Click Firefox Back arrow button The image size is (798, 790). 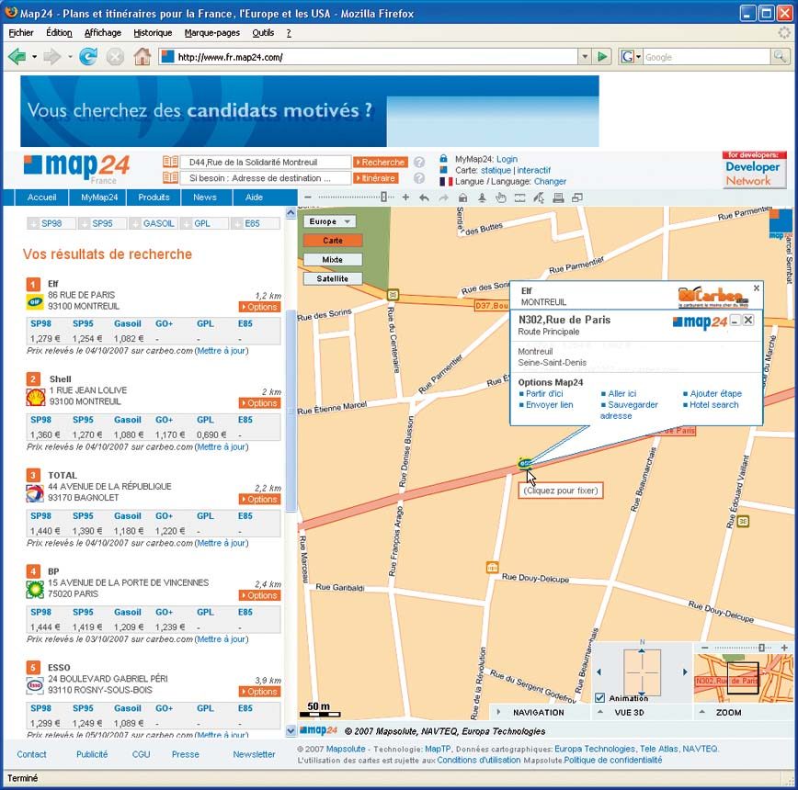17,56
